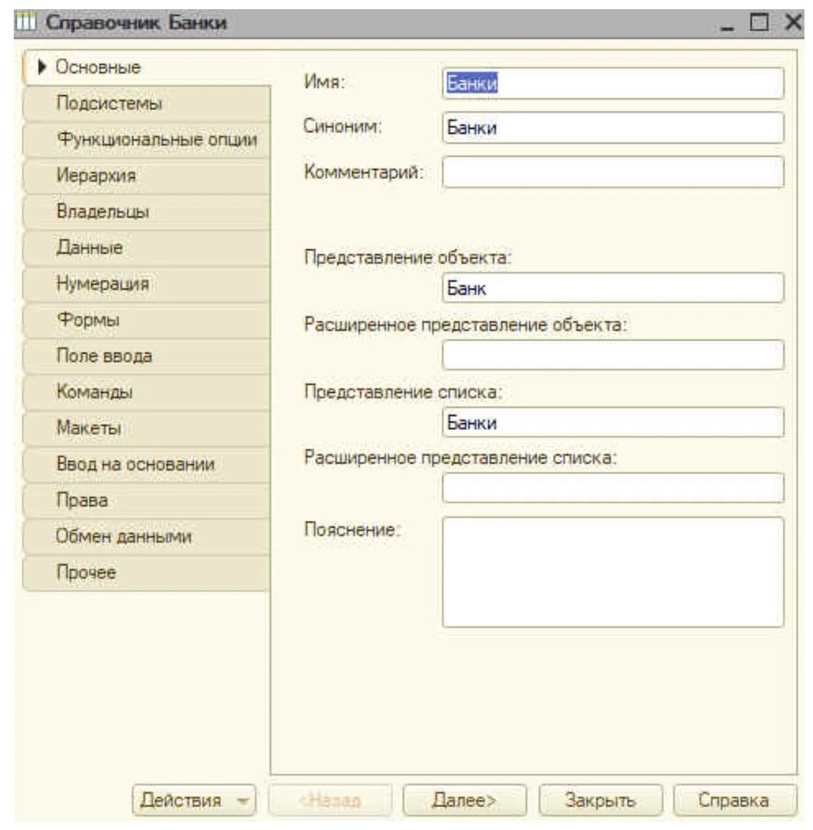The height and width of the screenshot is (830, 813).
Task: Click the Закрыть button
Action: coord(600,800)
